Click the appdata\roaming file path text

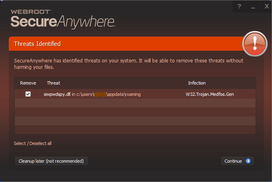pos(123,94)
